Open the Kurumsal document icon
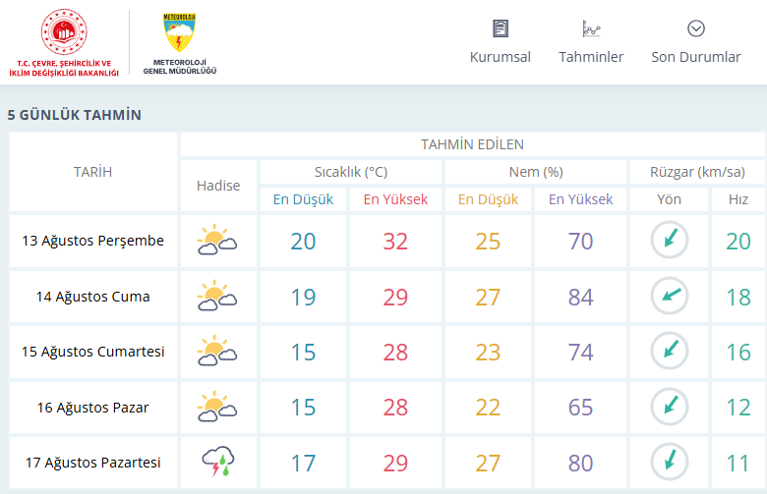 click(x=500, y=28)
